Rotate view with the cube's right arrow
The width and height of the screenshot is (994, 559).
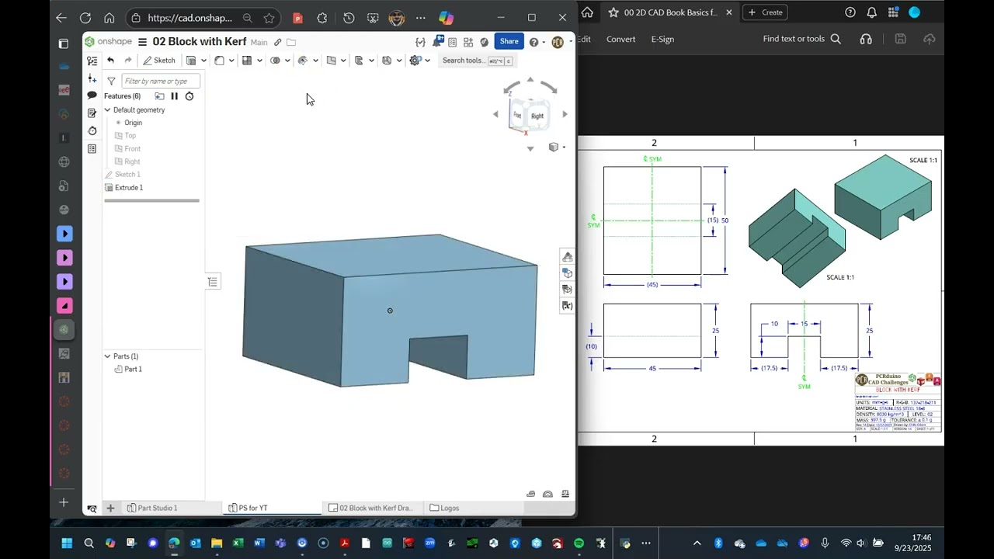click(565, 114)
